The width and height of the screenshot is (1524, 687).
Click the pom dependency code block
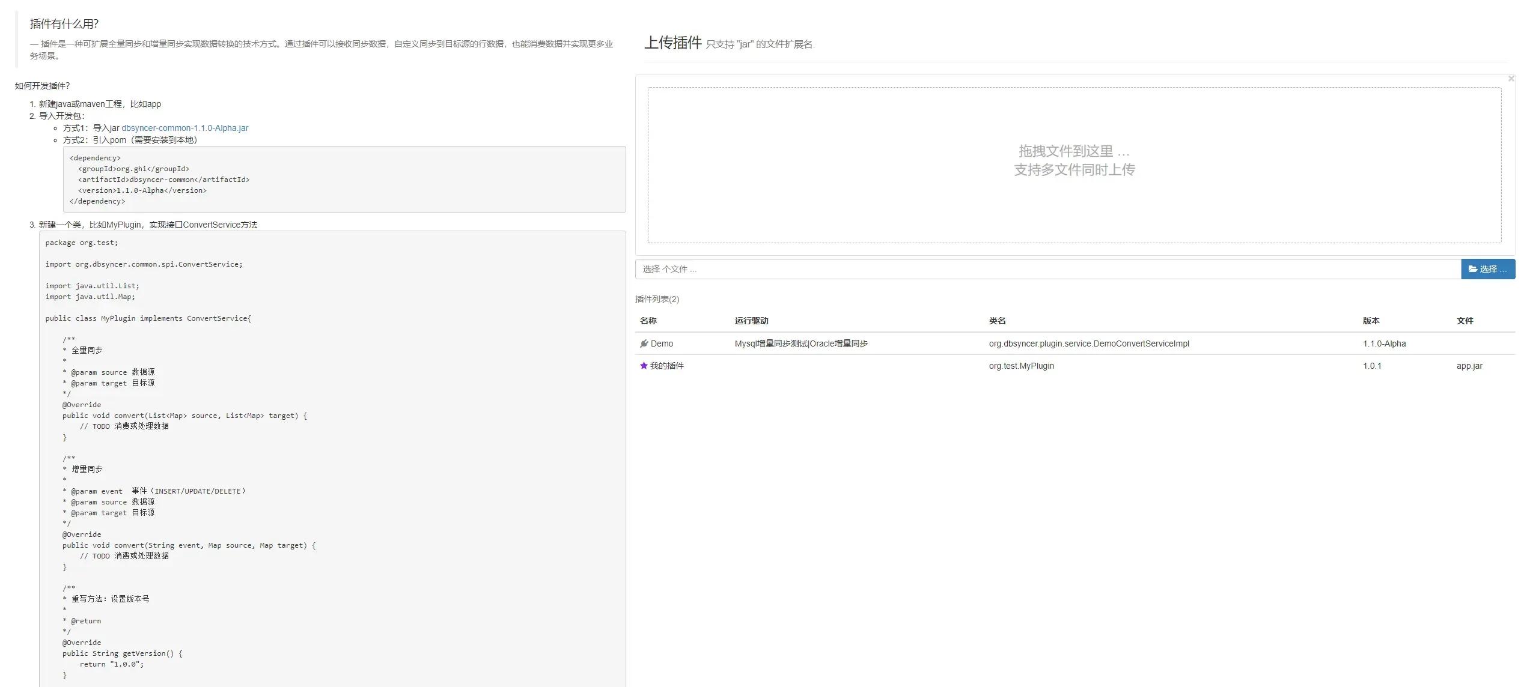point(344,179)
